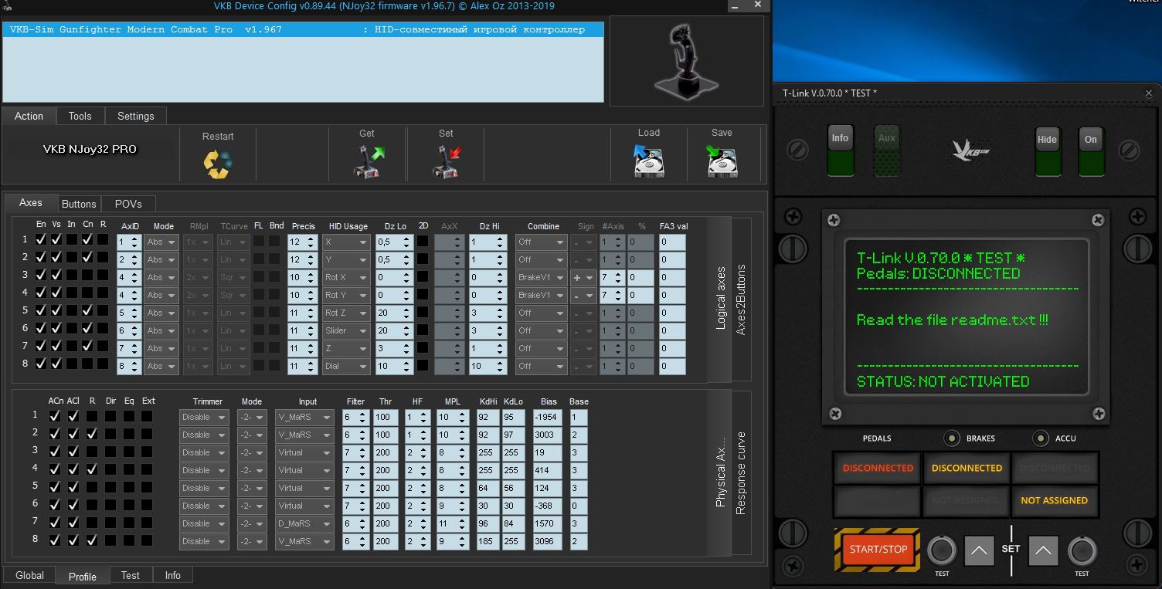Click the Restart recycle icon
1162x589 pixels.
coord(218,164)
